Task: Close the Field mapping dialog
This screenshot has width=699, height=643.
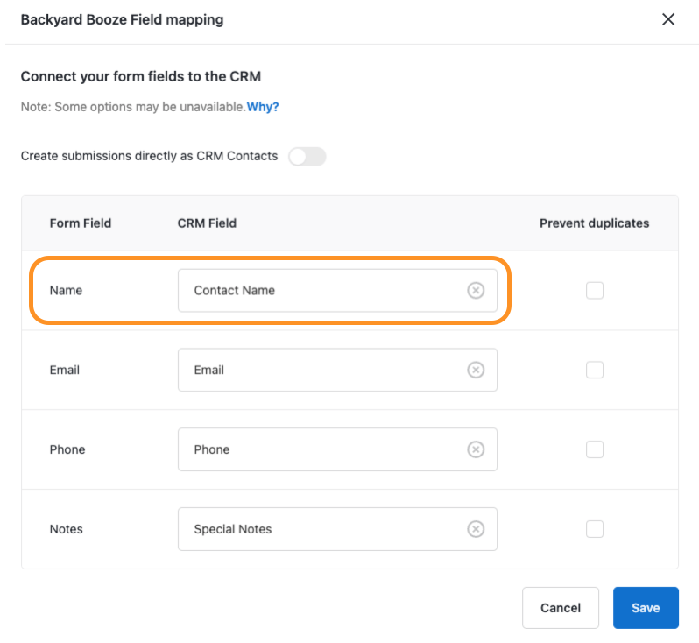Action: point(667,19)
